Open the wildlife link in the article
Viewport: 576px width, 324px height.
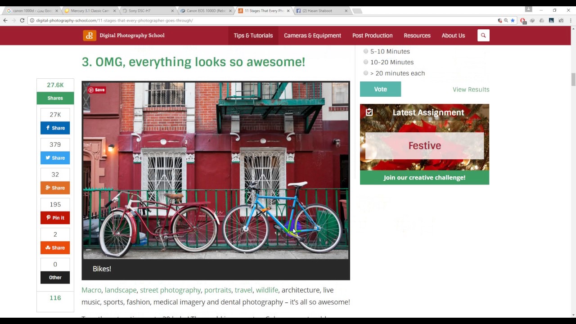267,290
